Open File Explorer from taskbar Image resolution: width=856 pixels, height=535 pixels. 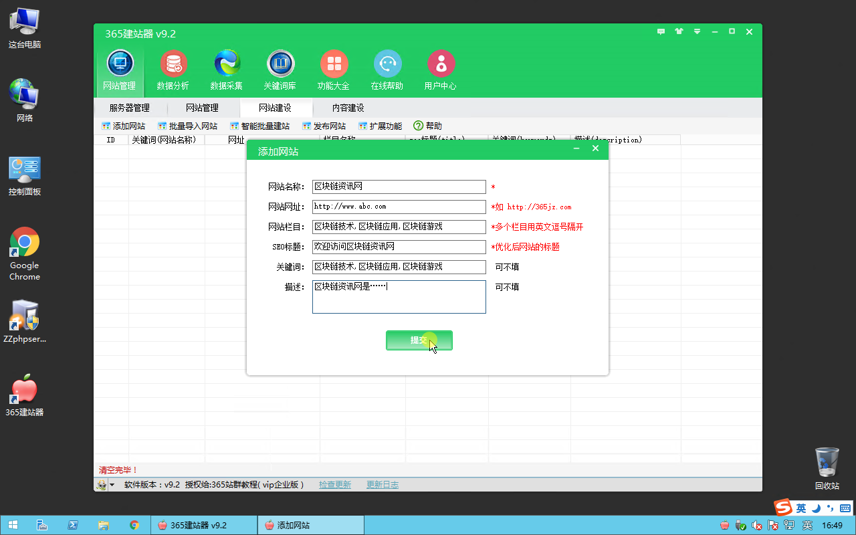[x=103, y=525]
